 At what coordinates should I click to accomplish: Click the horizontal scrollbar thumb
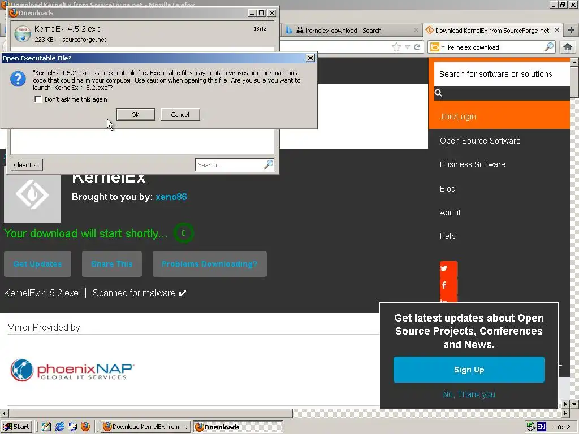150,413
